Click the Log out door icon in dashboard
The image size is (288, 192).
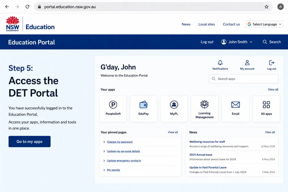271,63
